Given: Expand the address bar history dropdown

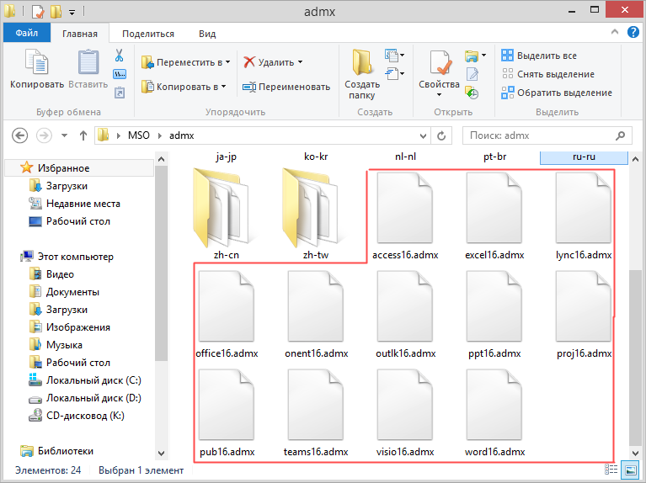Looking at the screenshot, I should click(423, 135).
